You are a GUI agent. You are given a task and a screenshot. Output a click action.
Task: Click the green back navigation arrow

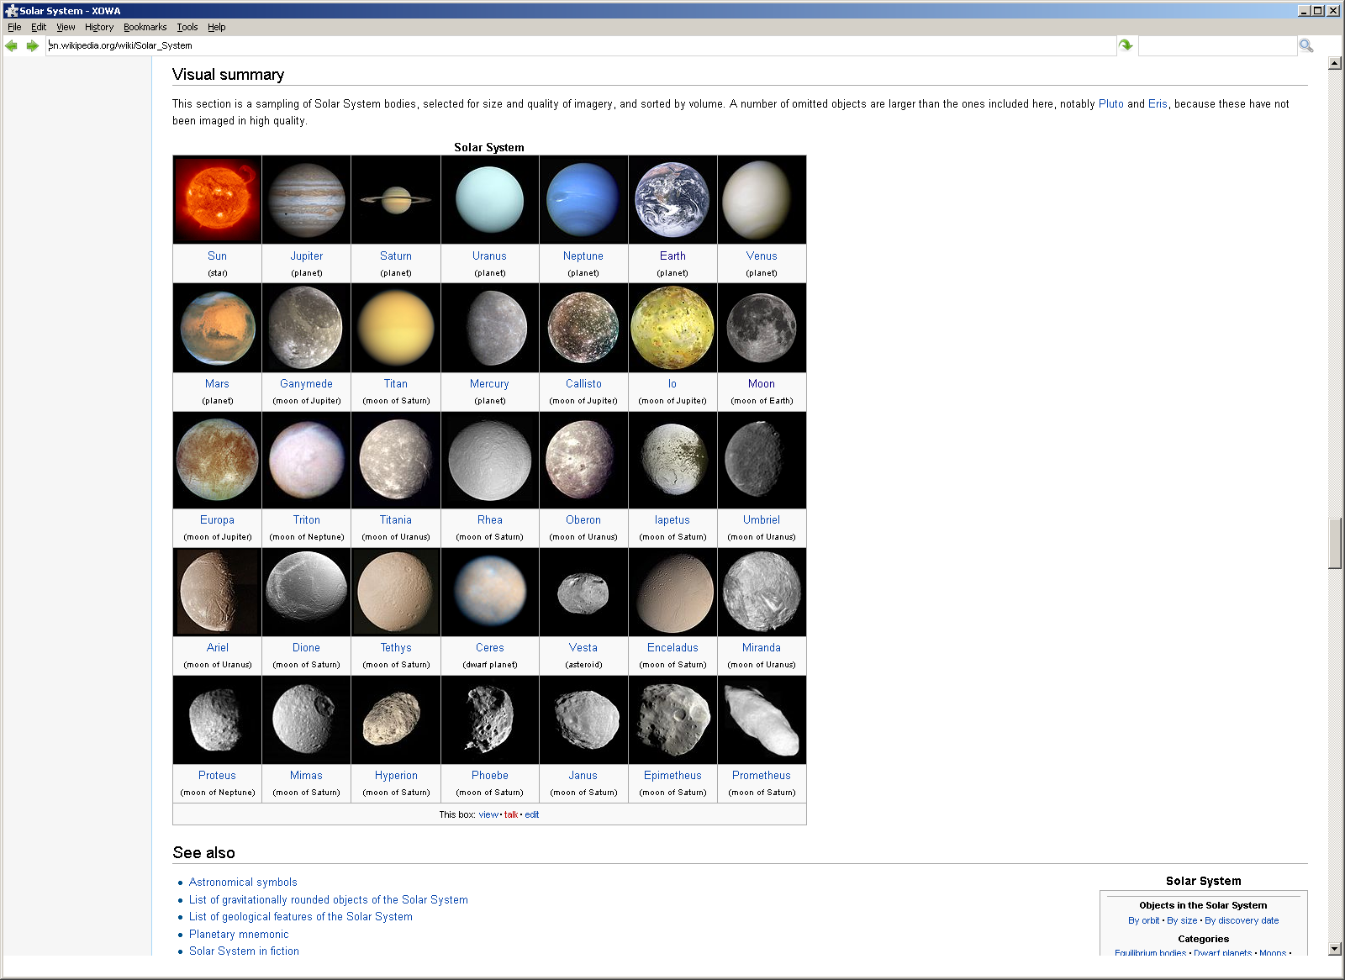click(11, 46)
